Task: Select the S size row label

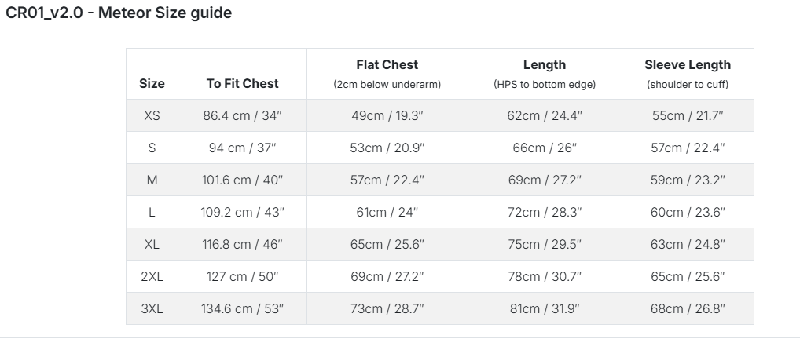Action: 152,148
